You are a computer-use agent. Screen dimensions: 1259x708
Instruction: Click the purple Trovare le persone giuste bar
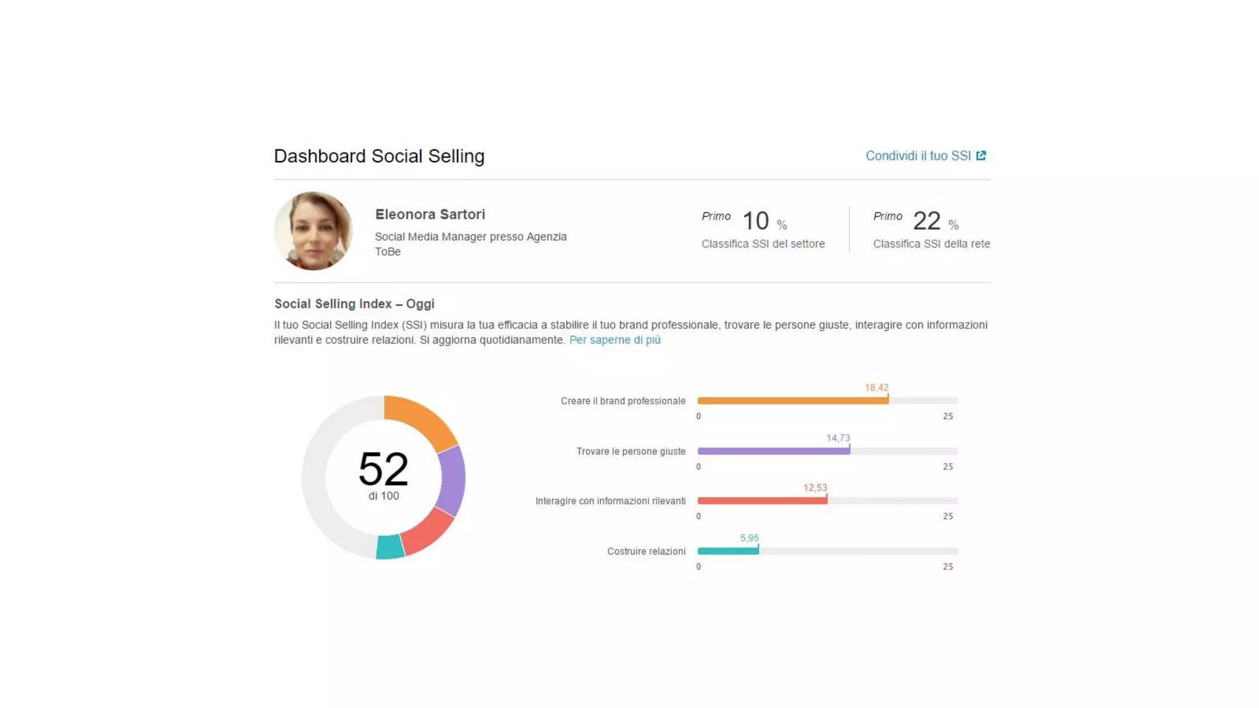click(x=773, y=451)
